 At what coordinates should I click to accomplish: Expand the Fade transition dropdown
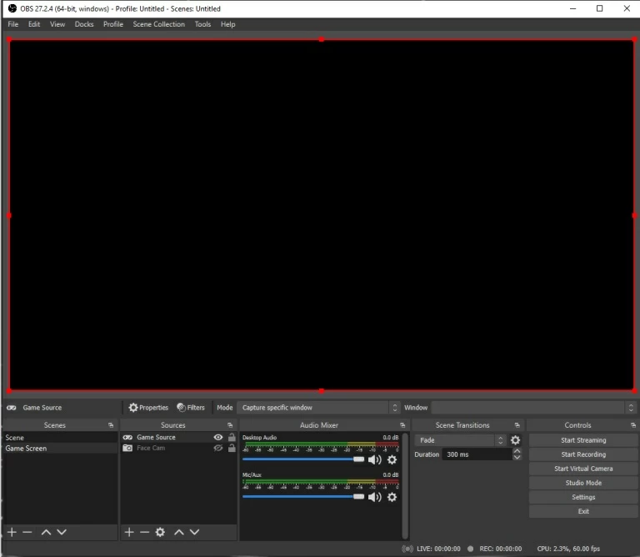pos(461,440)
